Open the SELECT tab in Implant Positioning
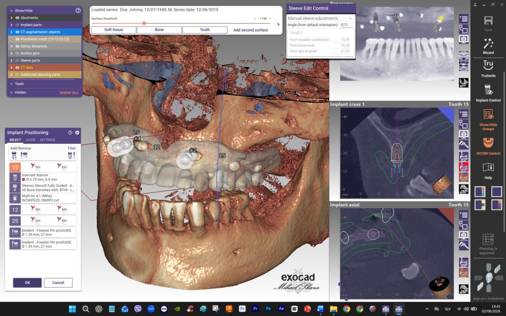The height and width of the screenshot is (316, 506). pos(15,140)
